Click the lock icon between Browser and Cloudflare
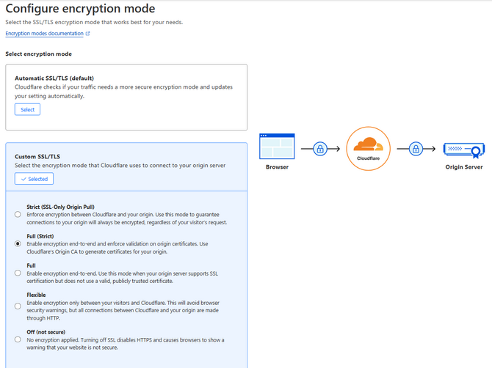Screen dimensions: 492x368 (320, 149)
